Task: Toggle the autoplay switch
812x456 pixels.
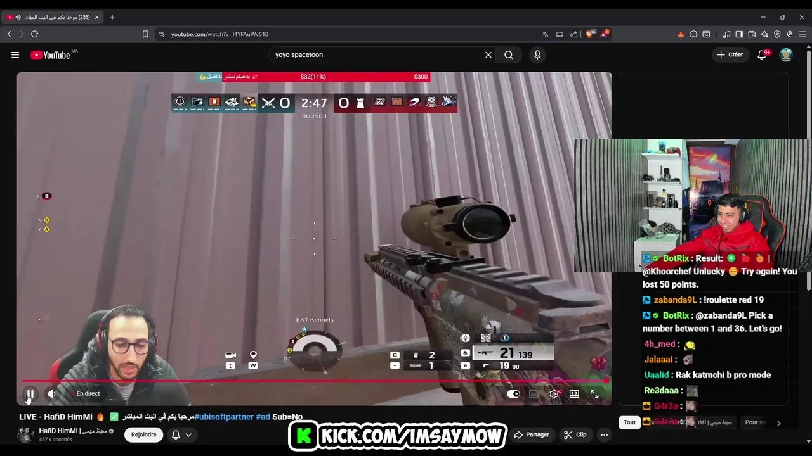Action: 513,394
